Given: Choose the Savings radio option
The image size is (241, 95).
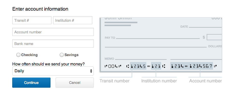Looking at the screenshot, I should tap(62, 55).
